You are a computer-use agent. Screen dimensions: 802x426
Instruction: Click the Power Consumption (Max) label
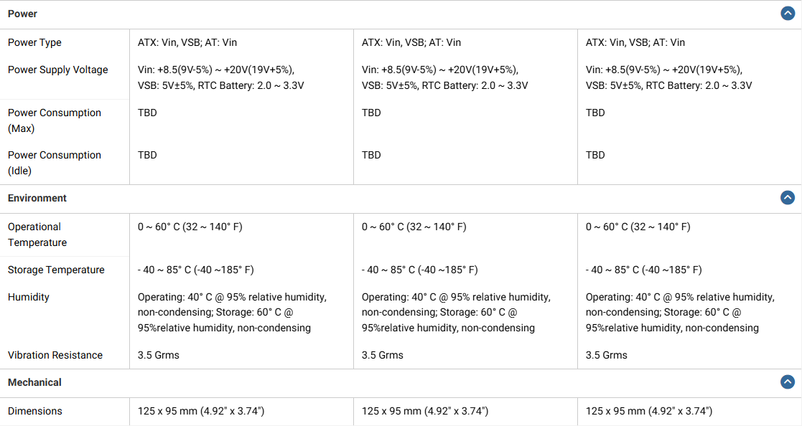(55, 120)
